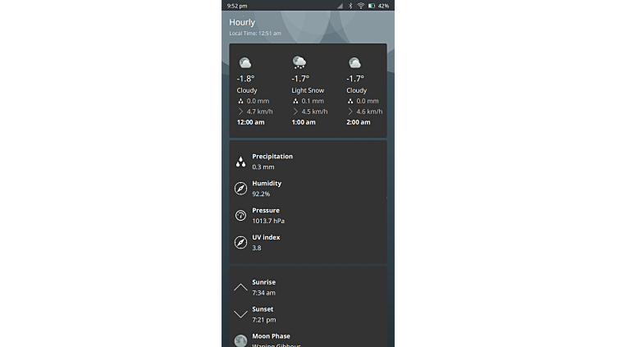The image size is (617, 347).
Task: Select the 12:00 am hourly forecast time
Action: [250, 122]
